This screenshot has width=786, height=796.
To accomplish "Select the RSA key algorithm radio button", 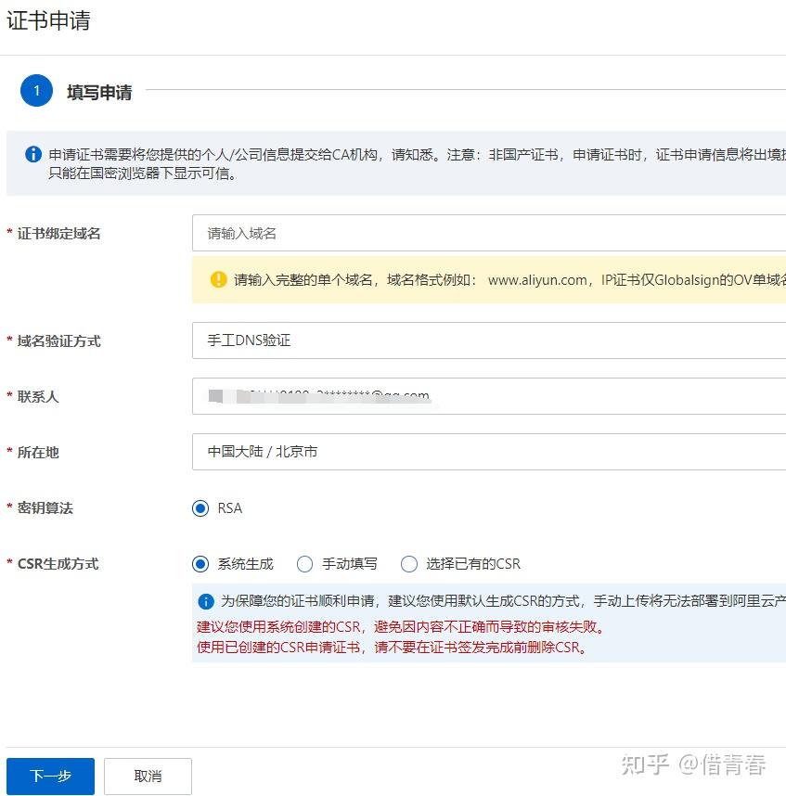I will point(200,507).
